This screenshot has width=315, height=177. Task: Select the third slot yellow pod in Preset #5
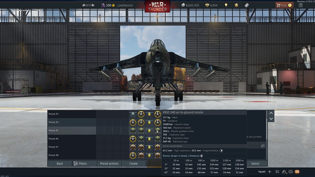point(149,131)
